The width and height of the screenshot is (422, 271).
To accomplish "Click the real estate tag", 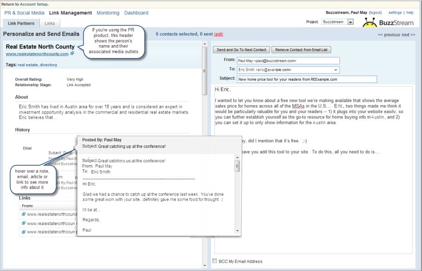I will 28,65.
